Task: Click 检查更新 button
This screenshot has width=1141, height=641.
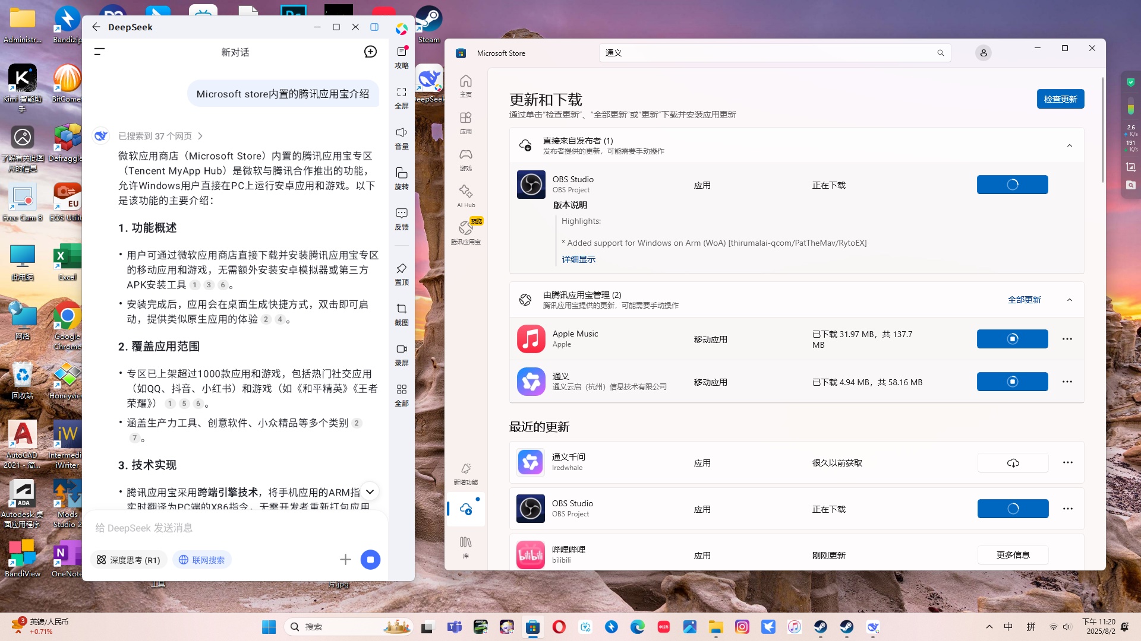Action: (1060, 99)
